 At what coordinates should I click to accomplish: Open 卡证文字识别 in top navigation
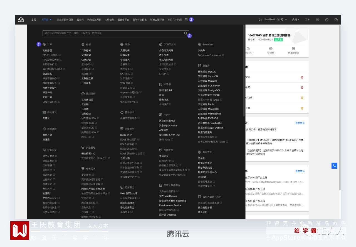pyautogui.click(x=175, y=20)
